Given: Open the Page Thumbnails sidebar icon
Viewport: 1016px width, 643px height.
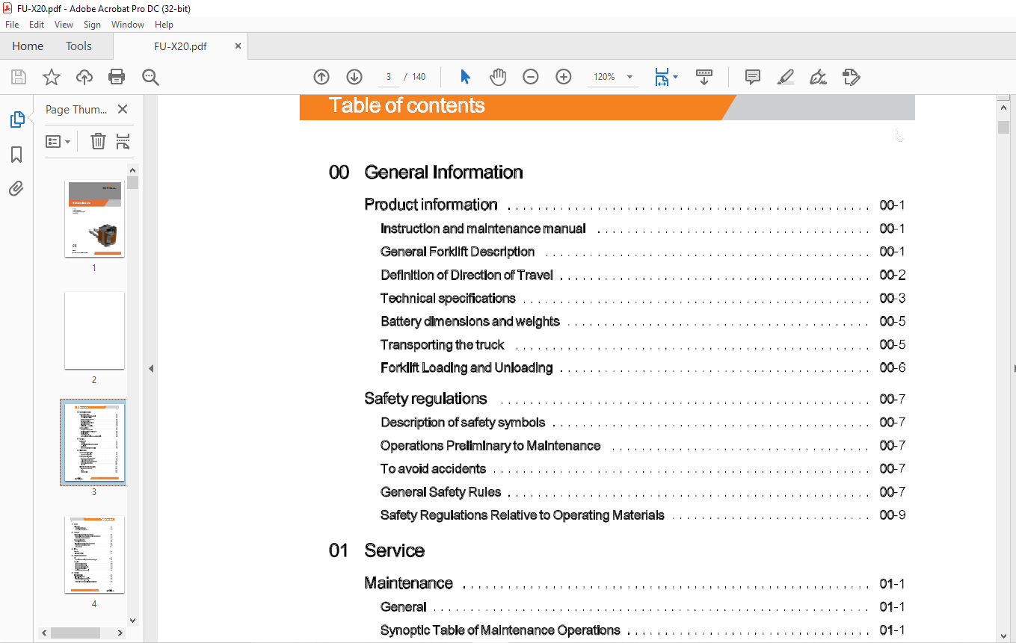Looking at the screenshot, I should coord(16,119).
